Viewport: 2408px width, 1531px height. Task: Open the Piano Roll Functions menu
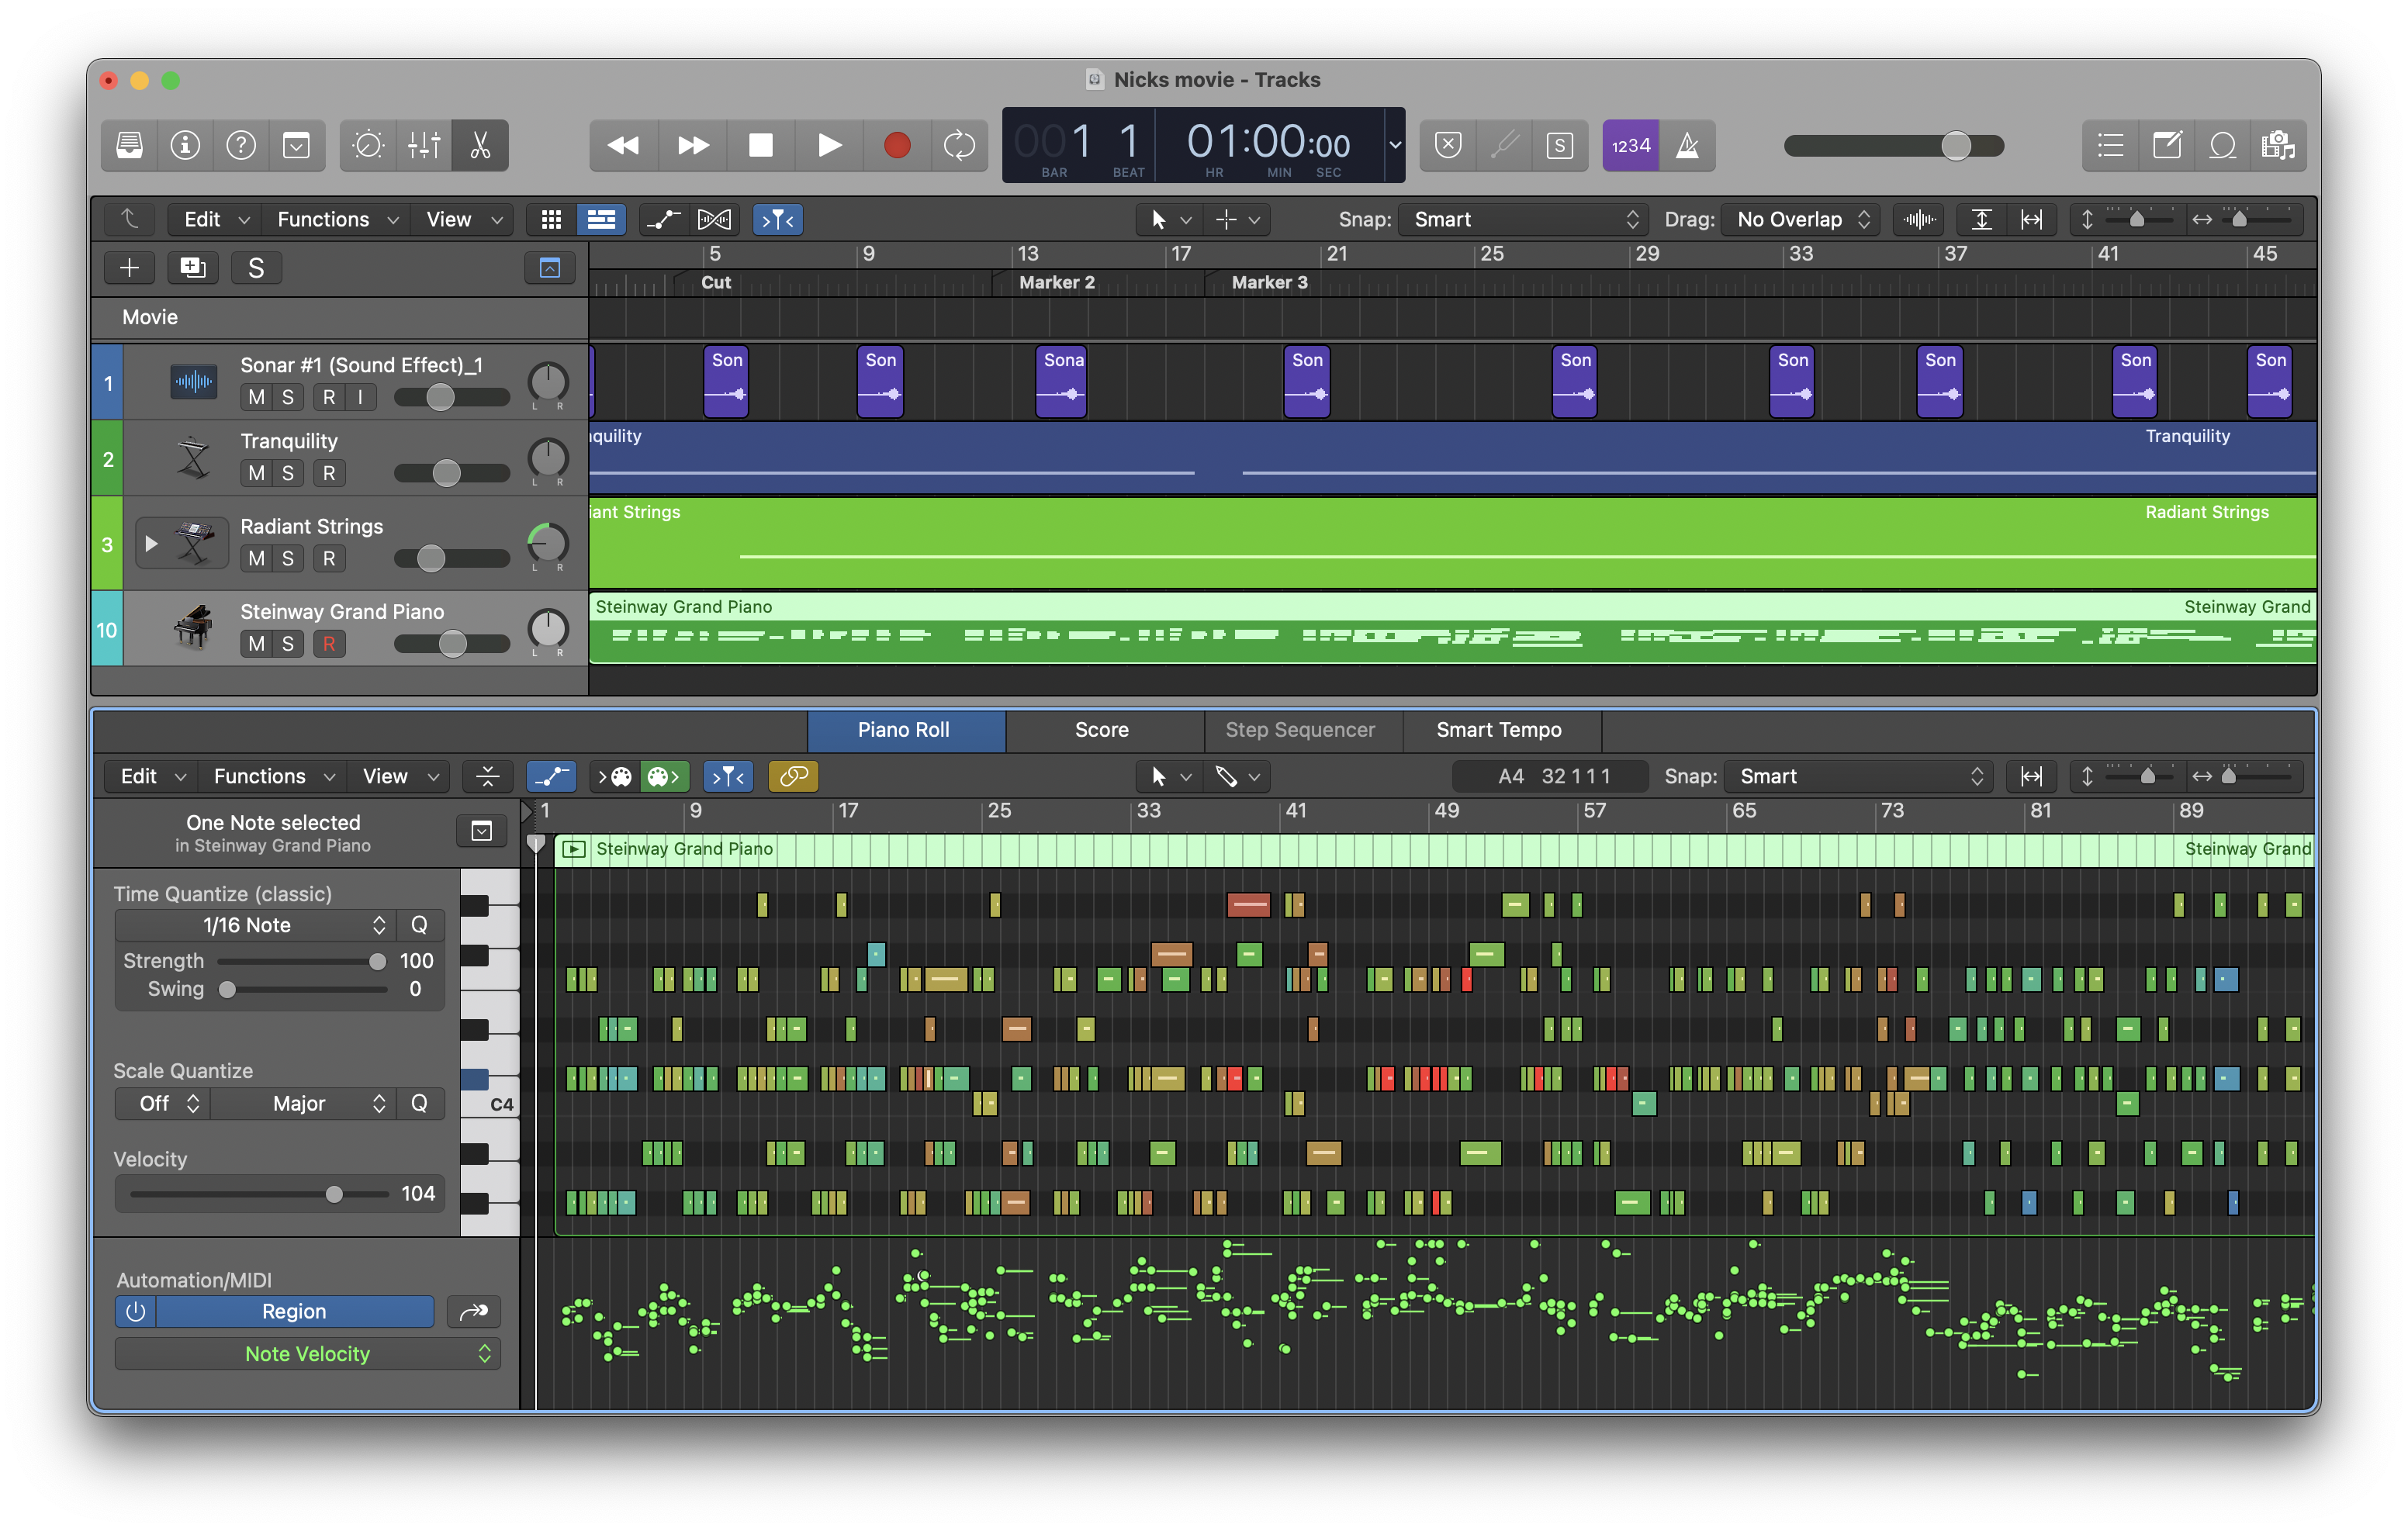273,777
